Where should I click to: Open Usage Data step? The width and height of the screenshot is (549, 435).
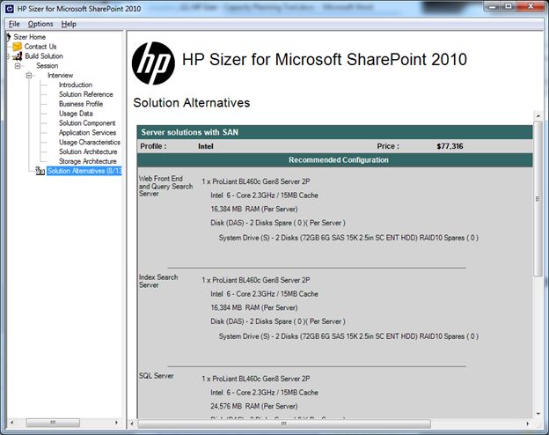(x=76, y=114)
